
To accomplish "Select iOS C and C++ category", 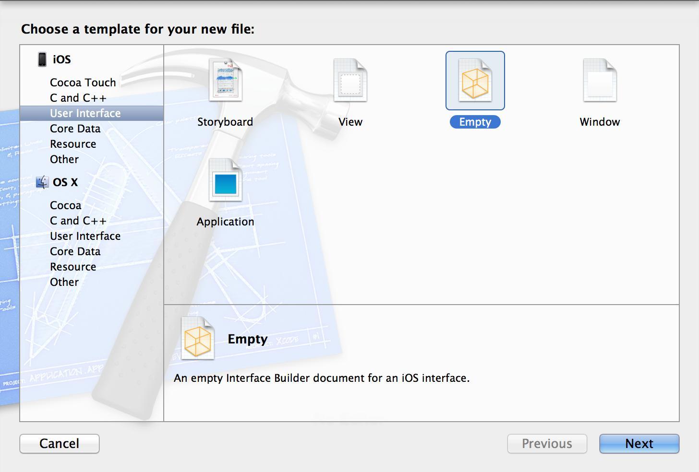I will pos(78,98).
